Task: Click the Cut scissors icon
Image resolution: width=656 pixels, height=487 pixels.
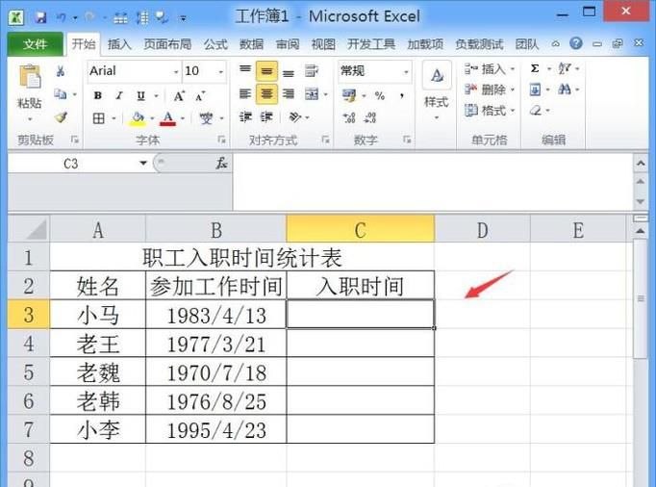Action: tap(61, 71)
